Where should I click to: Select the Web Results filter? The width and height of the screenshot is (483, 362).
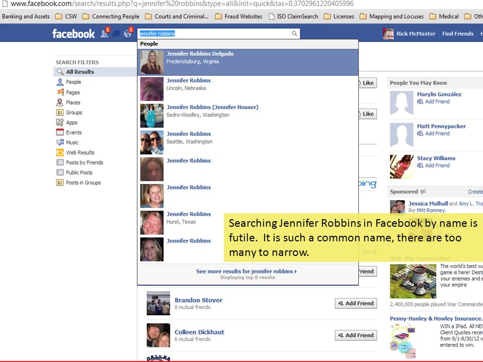point(80,152)
